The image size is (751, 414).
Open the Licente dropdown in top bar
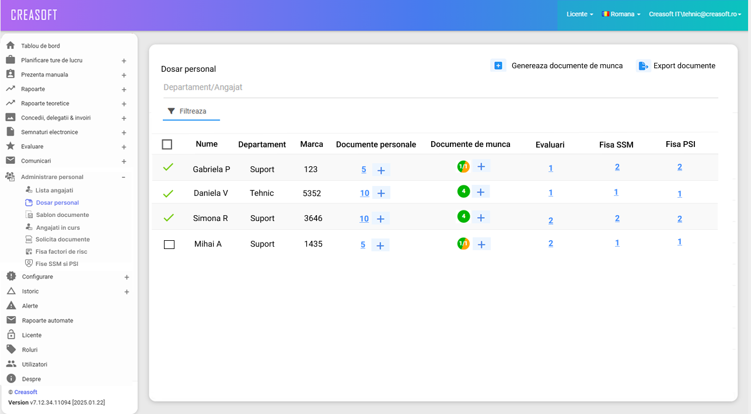[x=580, y=14]
